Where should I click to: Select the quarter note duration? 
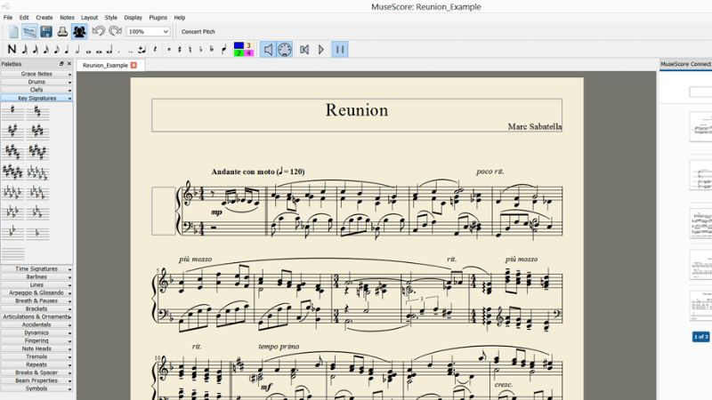(67, 50)
